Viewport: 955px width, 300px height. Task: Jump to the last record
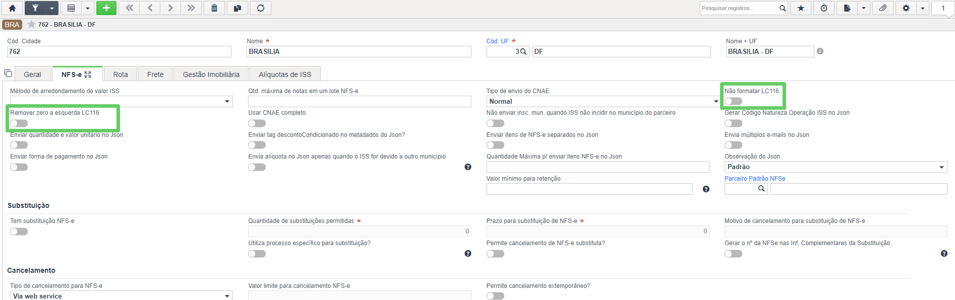pos(191,8)
